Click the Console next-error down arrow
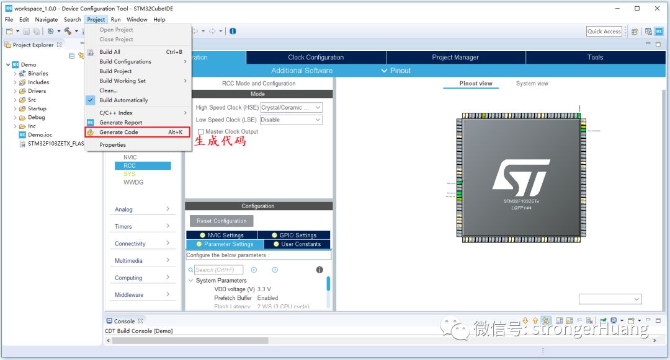 525,320
